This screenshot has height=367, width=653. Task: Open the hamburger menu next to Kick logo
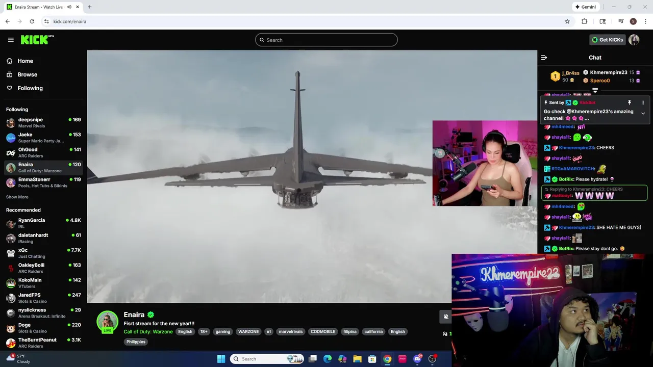pyautogui.click(x=11, y=40)
